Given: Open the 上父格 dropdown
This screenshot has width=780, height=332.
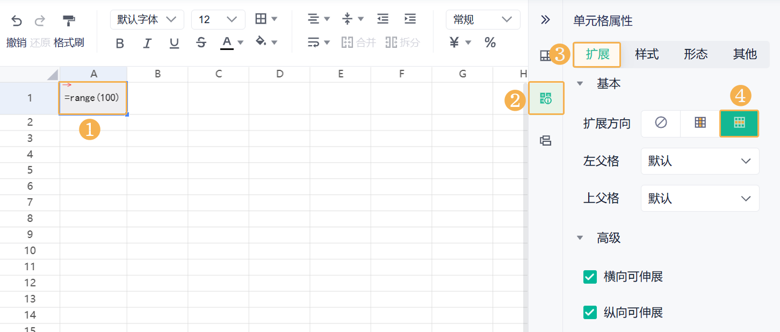Looking at the screenshot, I should pos(700,199).
